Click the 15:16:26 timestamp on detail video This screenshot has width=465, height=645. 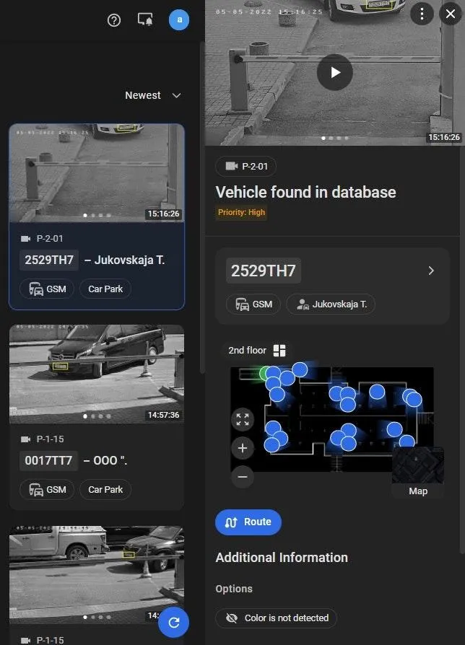444,137
